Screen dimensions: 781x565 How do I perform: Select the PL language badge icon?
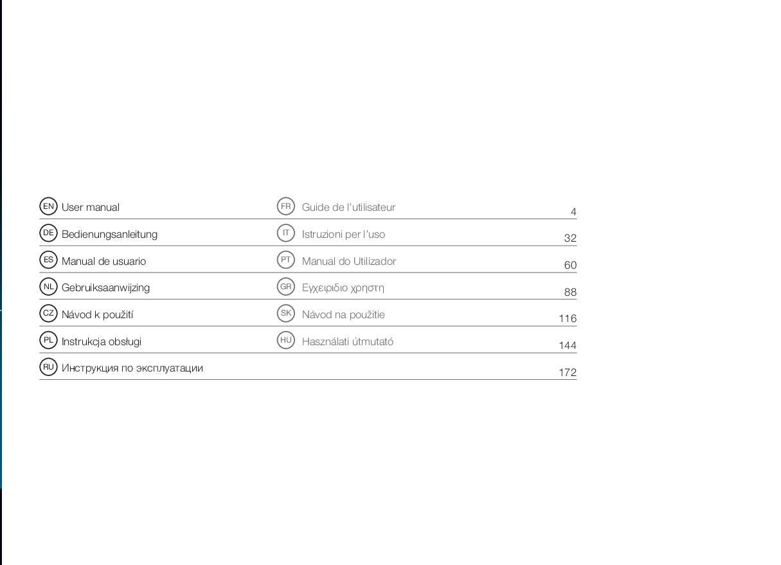point(48,340)
